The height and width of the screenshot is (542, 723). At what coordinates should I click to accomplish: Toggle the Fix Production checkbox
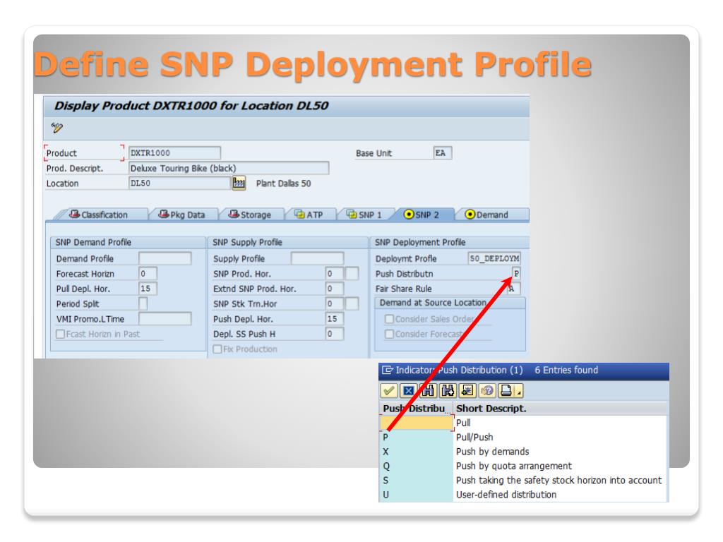pyautogui.click(x=217, y=349)
